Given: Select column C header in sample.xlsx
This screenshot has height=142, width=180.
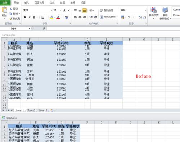Looking at the screenshot, I should click(x=62, y=39).
